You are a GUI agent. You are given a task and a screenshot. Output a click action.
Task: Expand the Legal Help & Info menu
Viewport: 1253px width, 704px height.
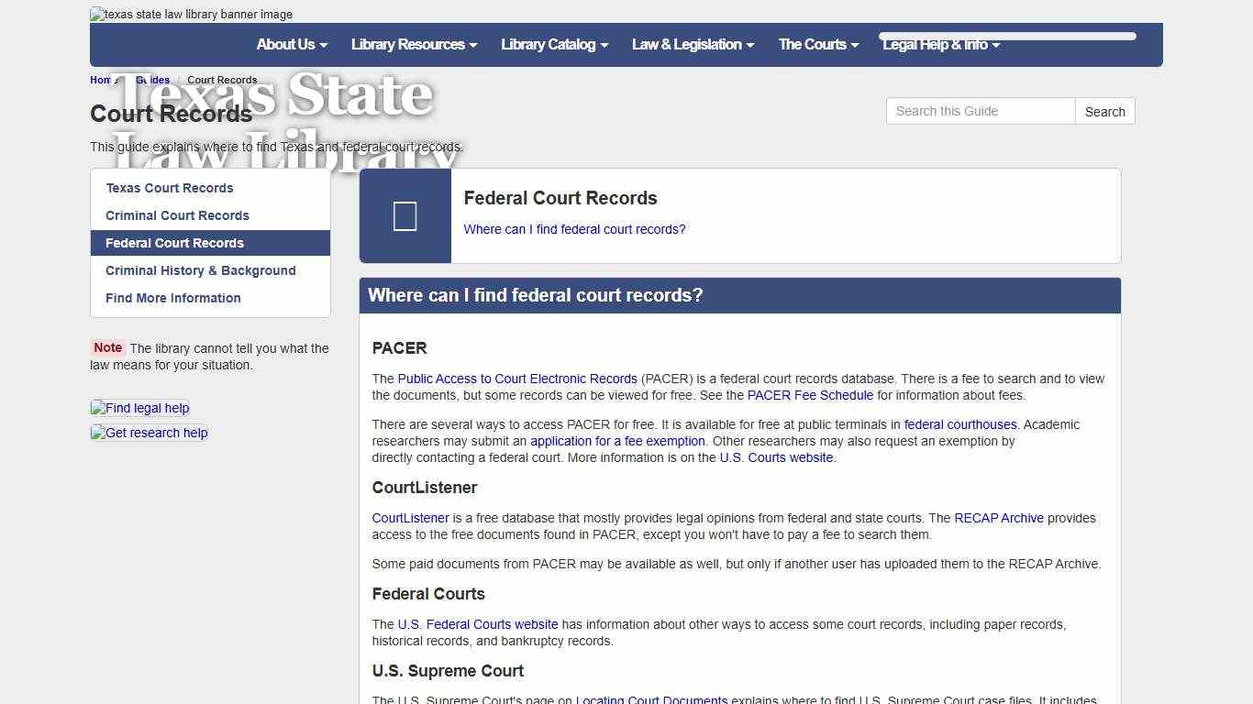point(940,44)
